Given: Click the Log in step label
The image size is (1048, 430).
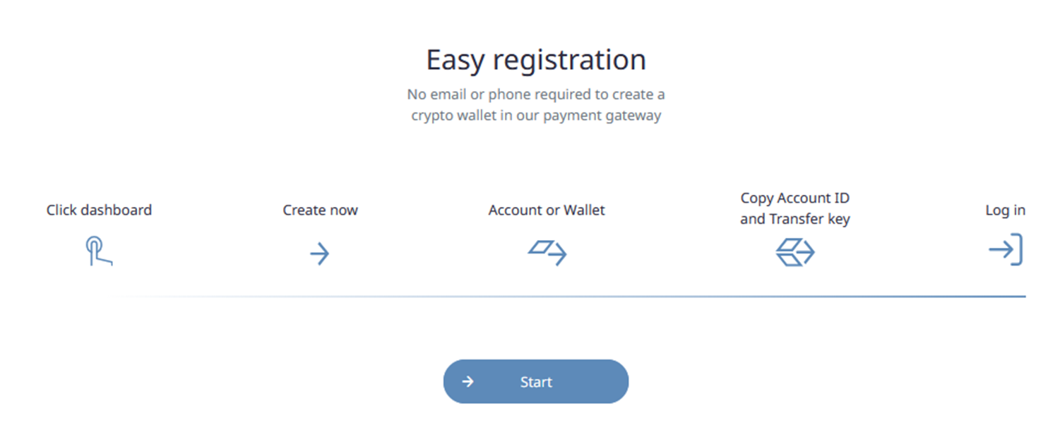Looking at the screenshot, I should pos(1005,210).
